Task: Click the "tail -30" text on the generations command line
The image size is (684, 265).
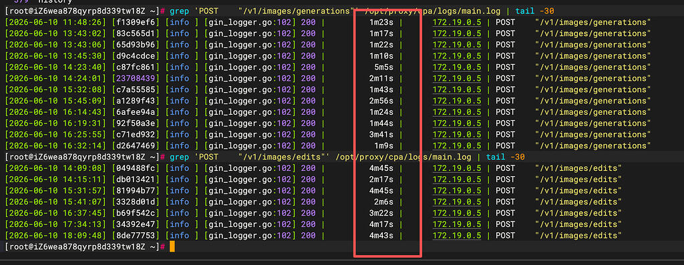Action: (x=535, y=11)
